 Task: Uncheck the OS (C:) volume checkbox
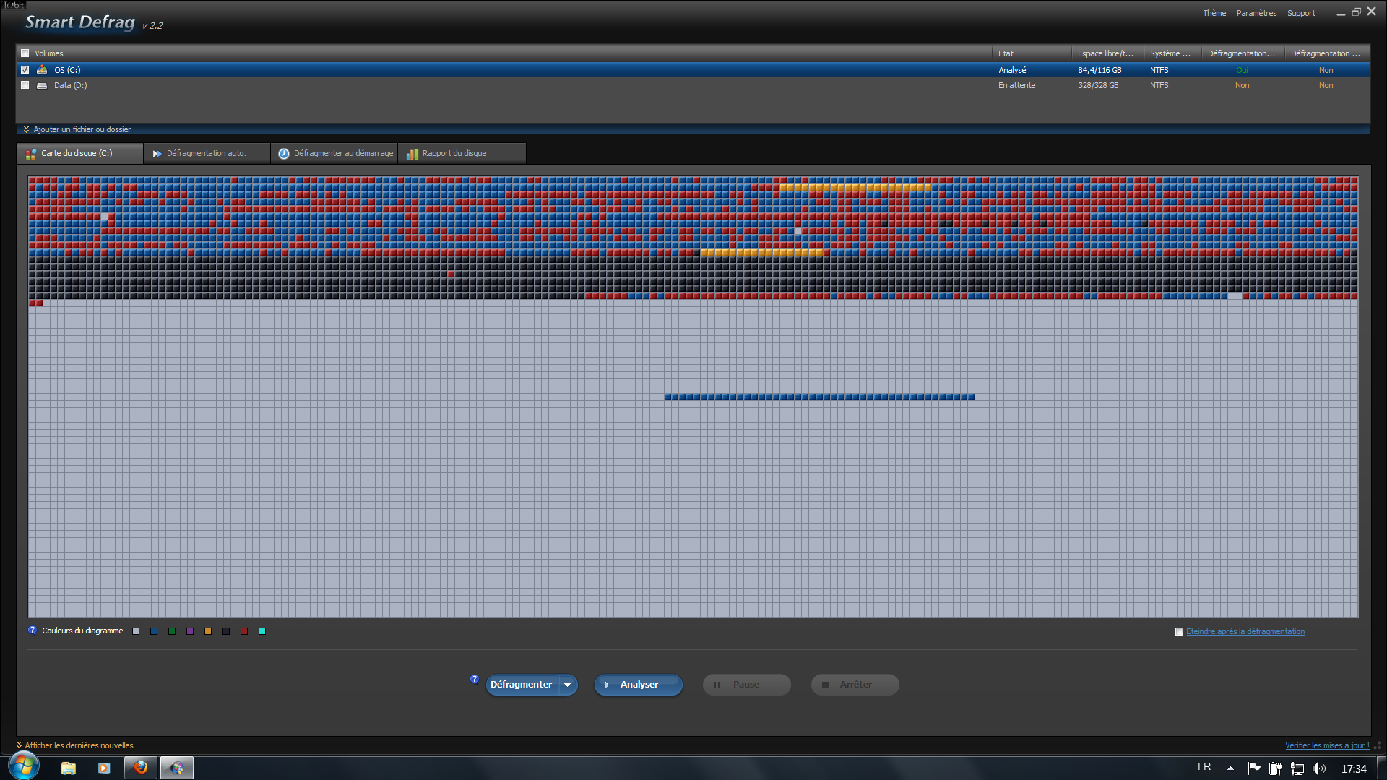click(x=25, y=70)
